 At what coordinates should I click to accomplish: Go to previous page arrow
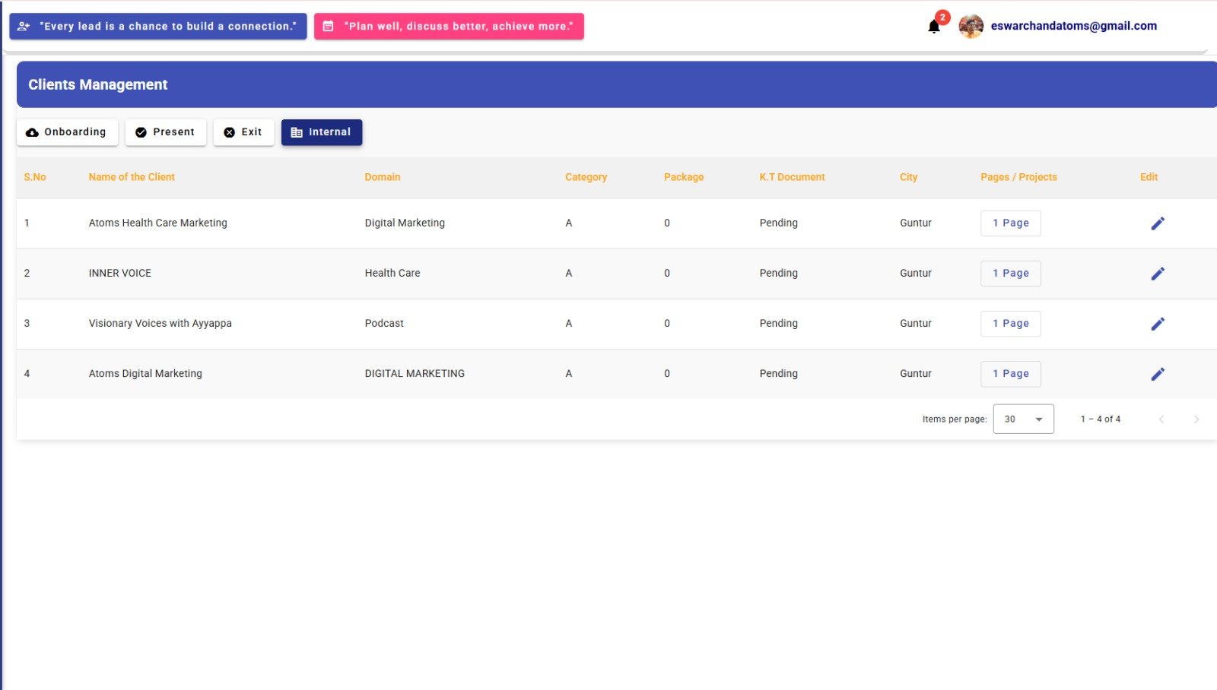[x=1161, y=419]
